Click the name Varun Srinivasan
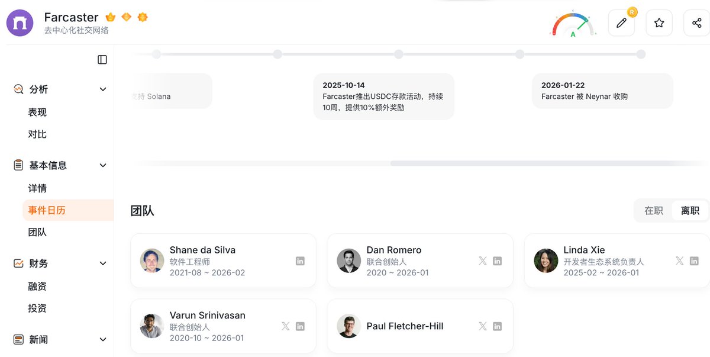 coord(208,315)
